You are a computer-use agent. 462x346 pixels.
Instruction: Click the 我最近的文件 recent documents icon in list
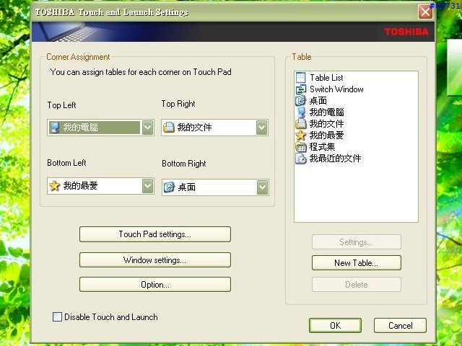click(300, 159)
